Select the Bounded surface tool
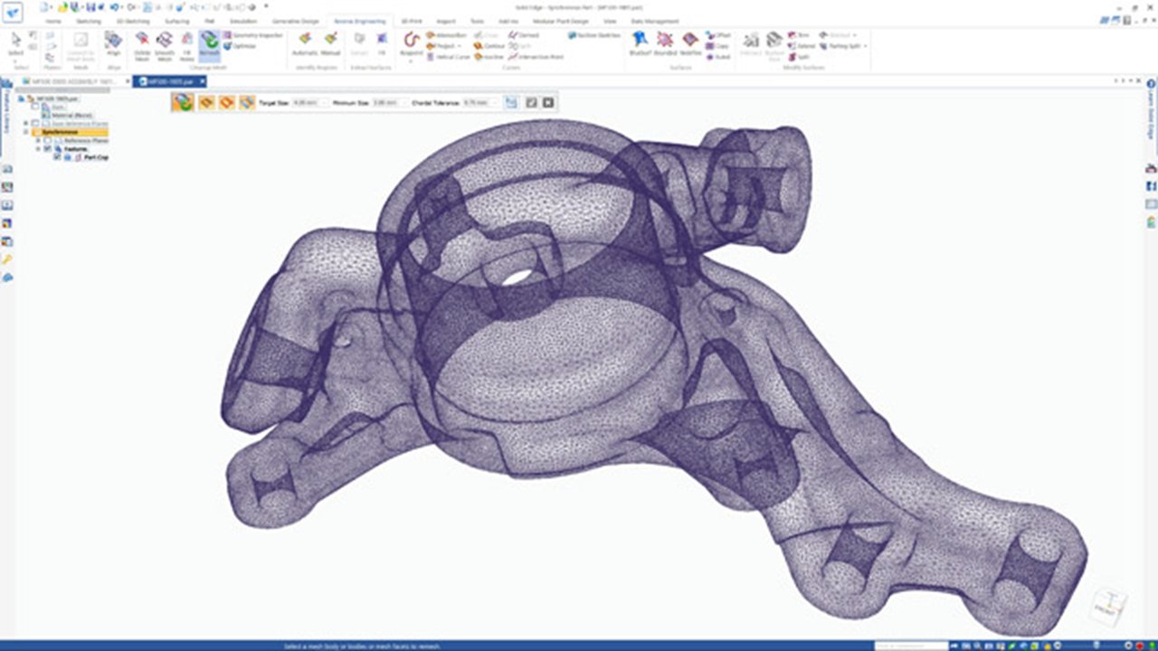 tap(665, 44)
